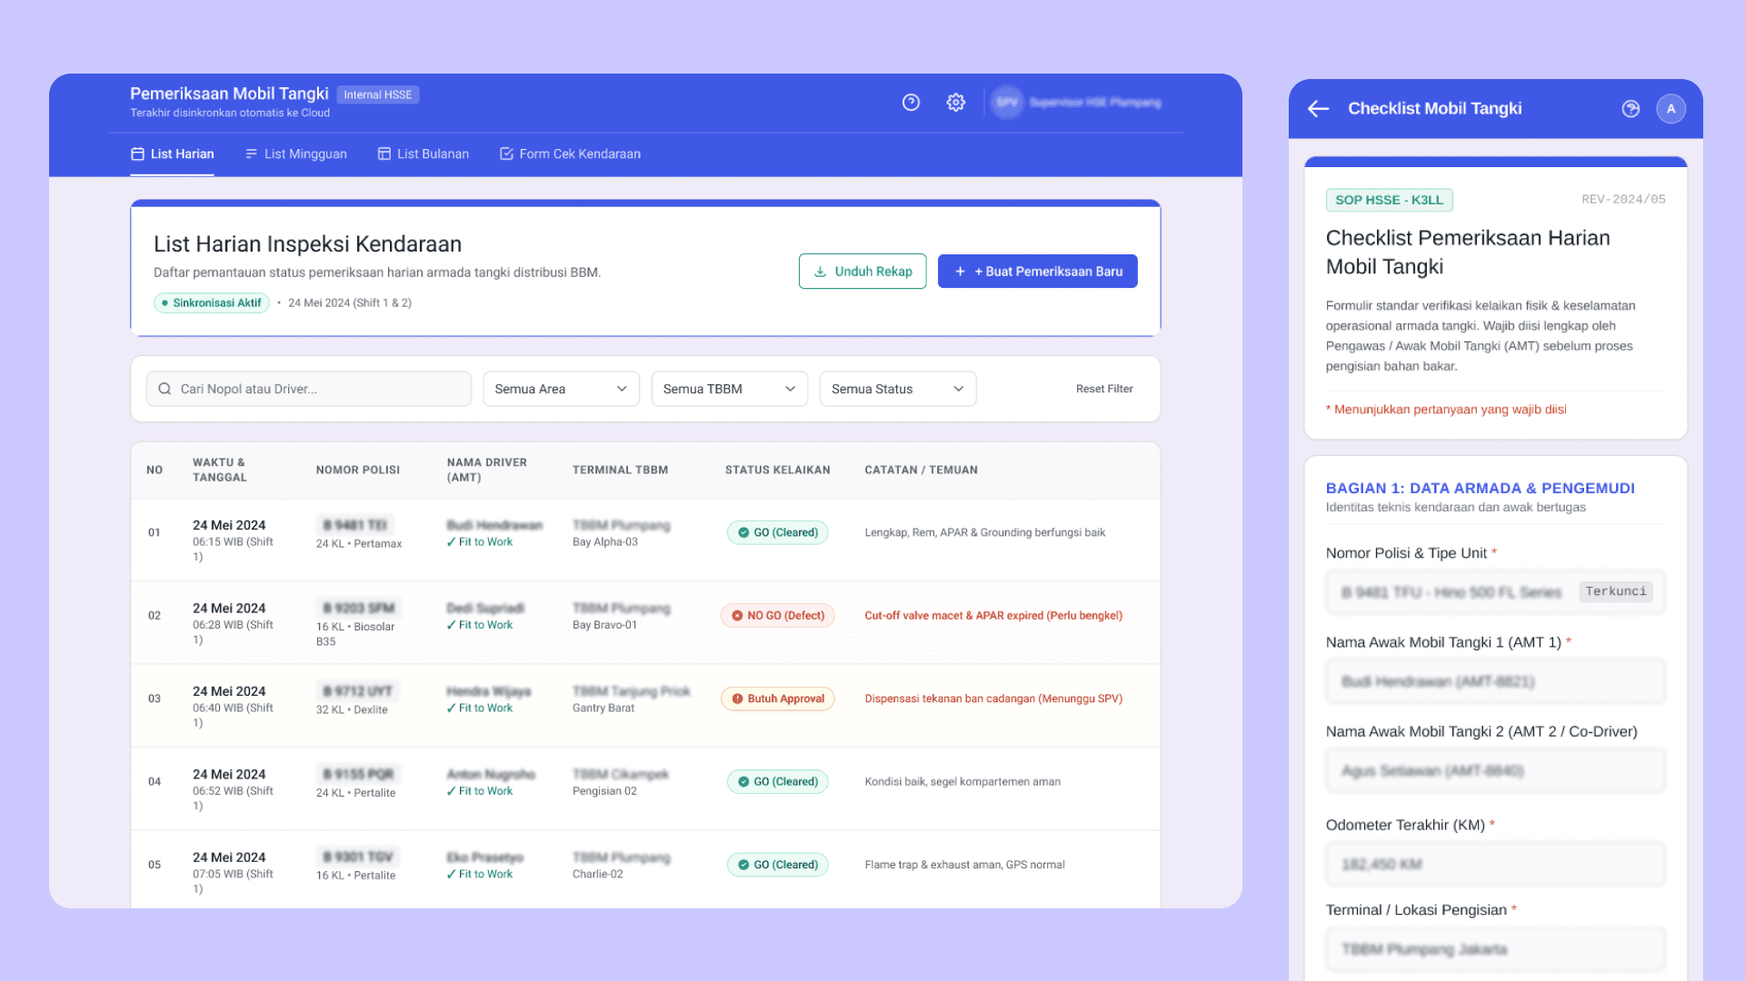Click the Sinkronisasi Aktif status badge
Image resolution: width=1745 pixels, height=981 pixels.
[212, 303]
